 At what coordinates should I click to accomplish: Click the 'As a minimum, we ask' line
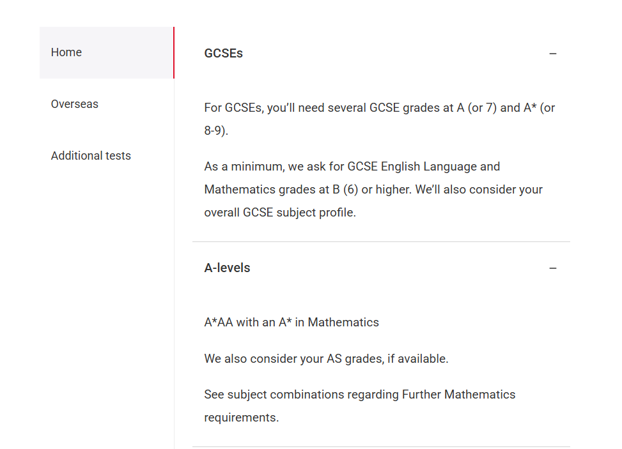pos(352,167)
